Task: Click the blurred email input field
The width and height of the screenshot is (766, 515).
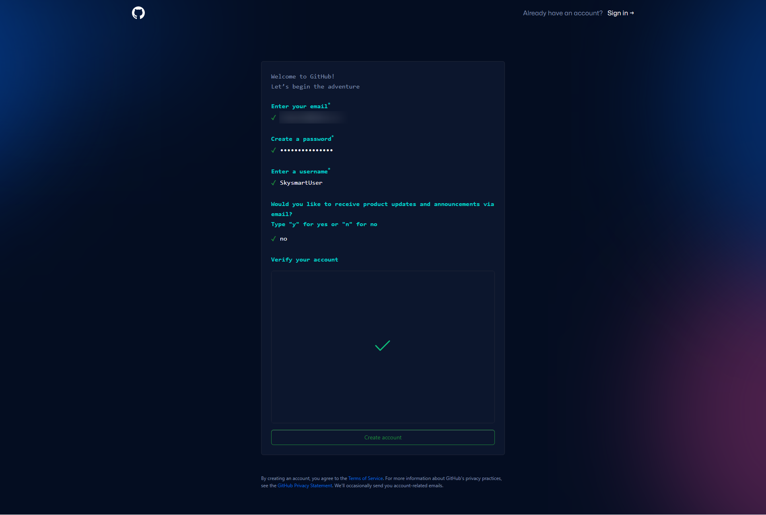Action: (313, 117)
